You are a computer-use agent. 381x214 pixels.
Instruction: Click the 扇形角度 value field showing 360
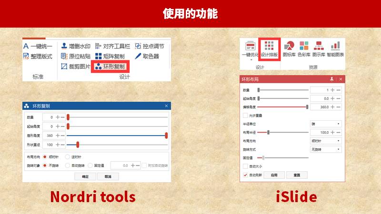(49, 136)
